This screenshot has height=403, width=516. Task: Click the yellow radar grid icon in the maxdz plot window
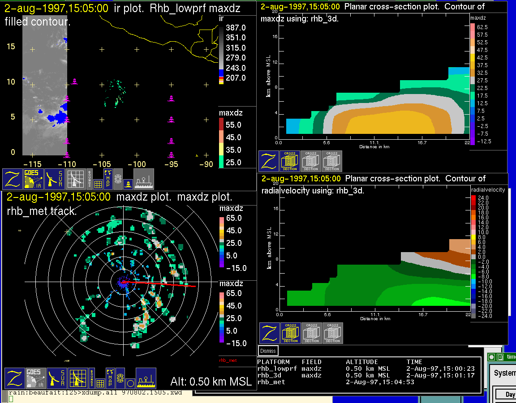[x=77, y=378]
